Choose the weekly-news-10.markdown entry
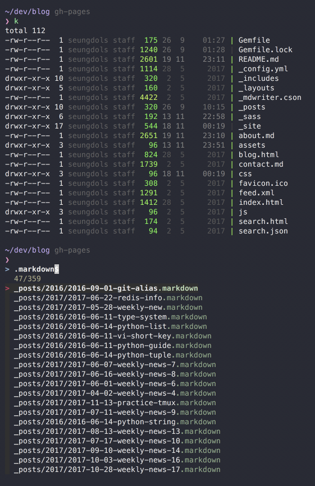315x486 pixels. [x=117, y=441]
